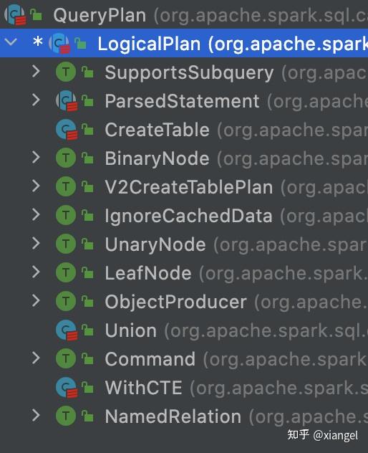Select the ObjectProducer row
The image size is (368, 453).
click(184, 301)
